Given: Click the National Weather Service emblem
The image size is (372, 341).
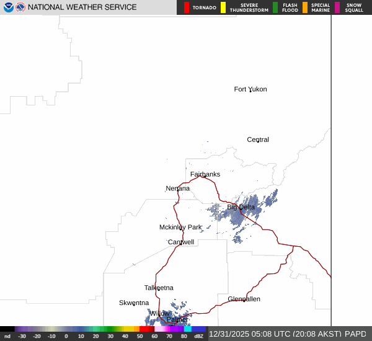Looking at the screenshot, I should click(20, 7).
